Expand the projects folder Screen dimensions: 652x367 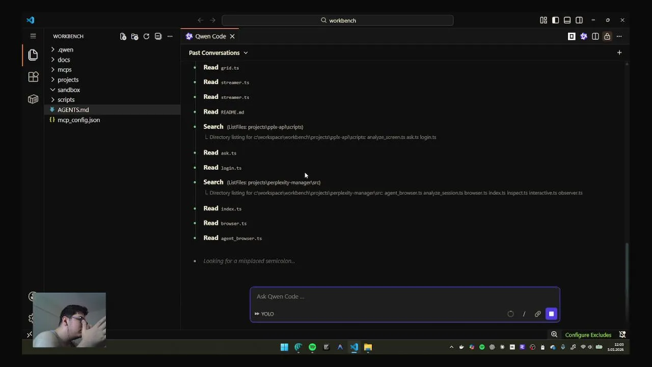coord(112,80)
